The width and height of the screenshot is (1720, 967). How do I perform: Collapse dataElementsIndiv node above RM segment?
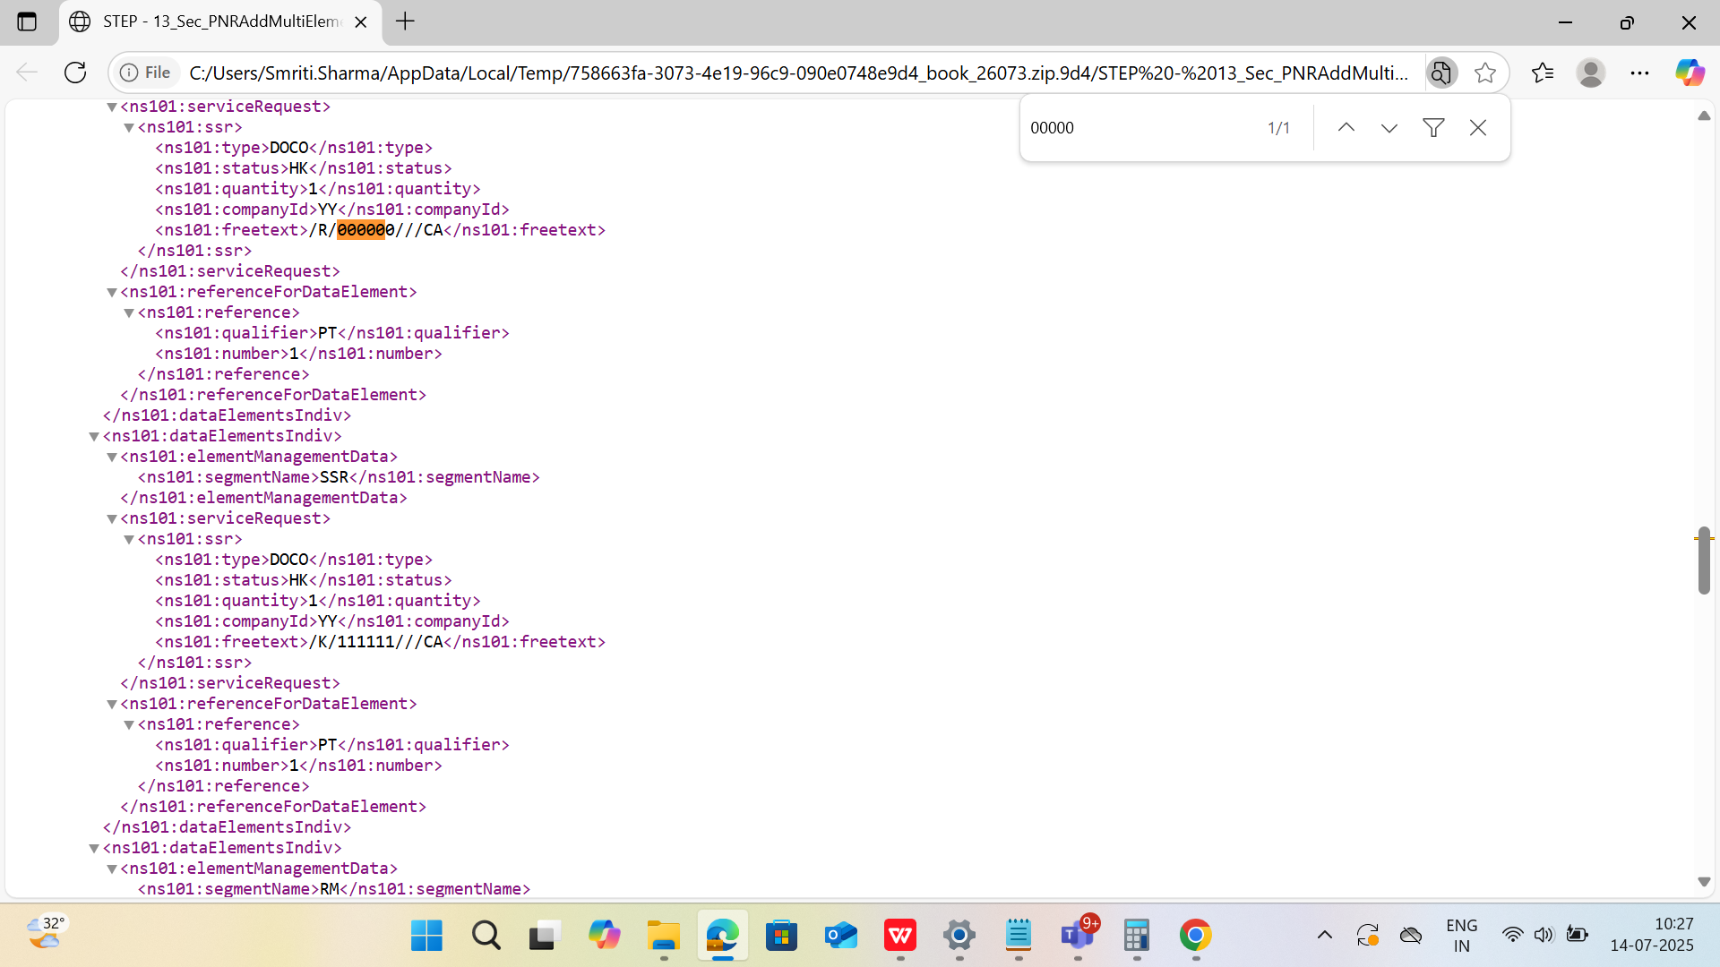(x=94, y=849)
